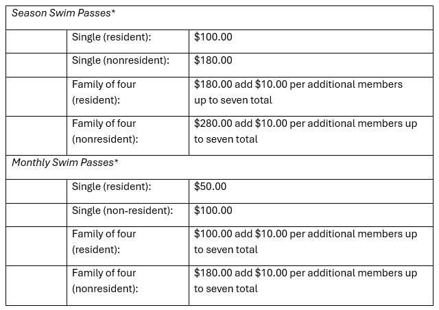Select the season Single (nonresident) label cell
Image resolution: width=439 pixels, height=310 pixels.
click(x=120, y=60)
